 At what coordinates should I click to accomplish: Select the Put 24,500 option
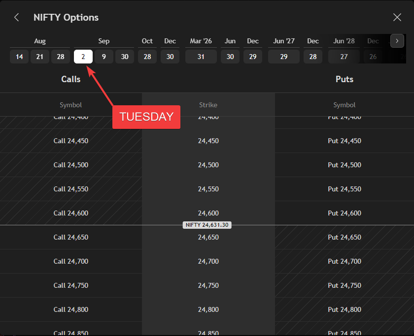(345, 165)
